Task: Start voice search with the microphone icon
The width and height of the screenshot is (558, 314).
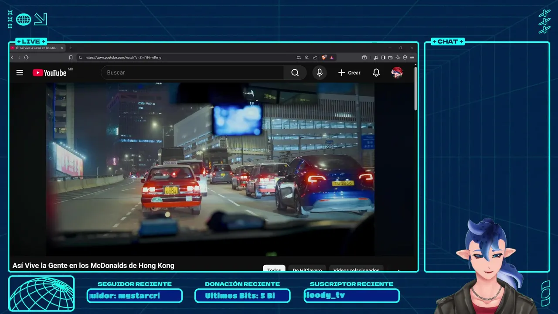Action: (320, 73)
